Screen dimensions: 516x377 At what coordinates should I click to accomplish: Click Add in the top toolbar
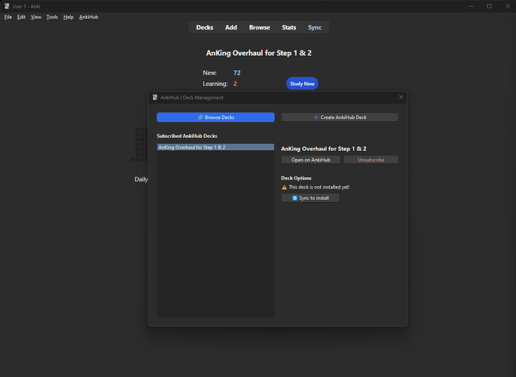point(231,27)
